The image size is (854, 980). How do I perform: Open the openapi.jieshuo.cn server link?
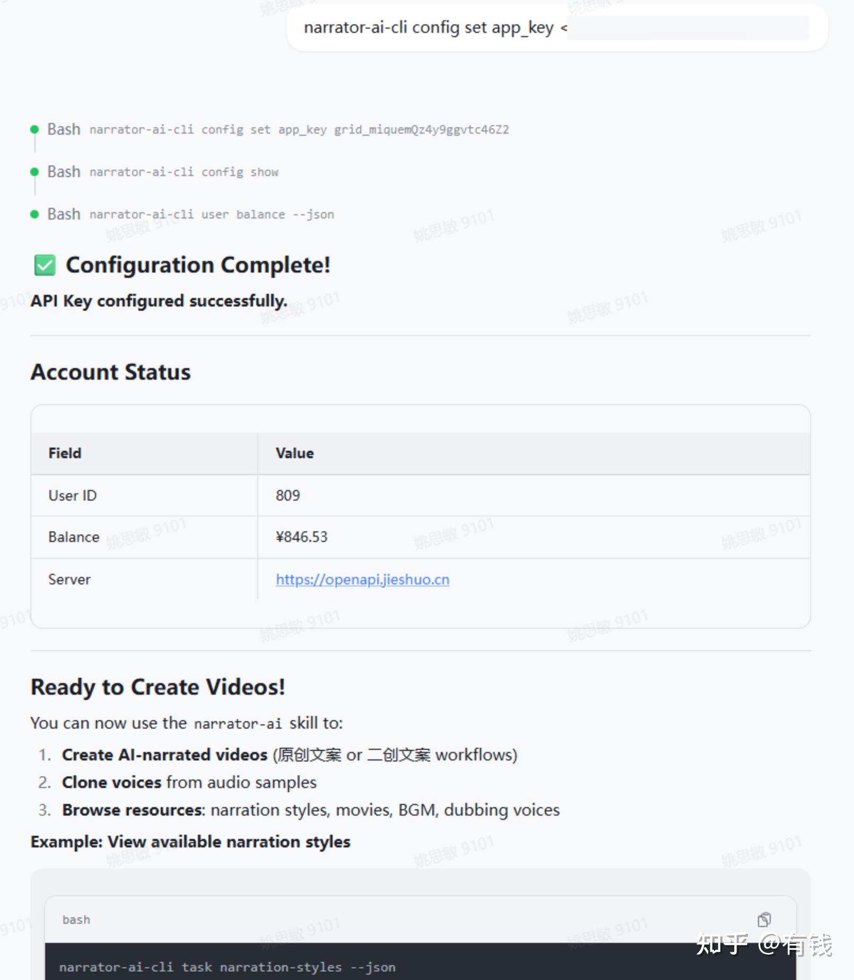coord(362,579)
